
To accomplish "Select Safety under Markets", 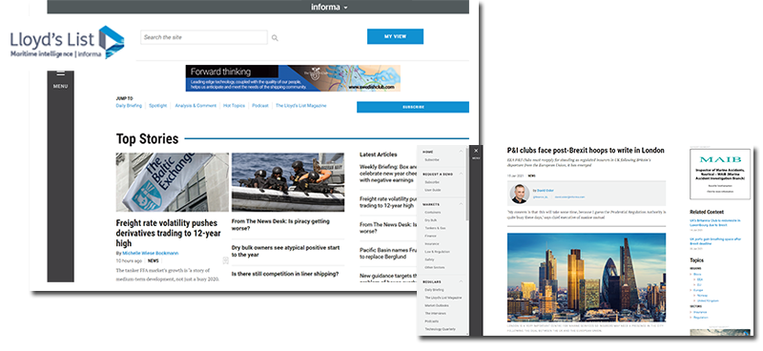I will pyautogui.click(x=429, y=259).
